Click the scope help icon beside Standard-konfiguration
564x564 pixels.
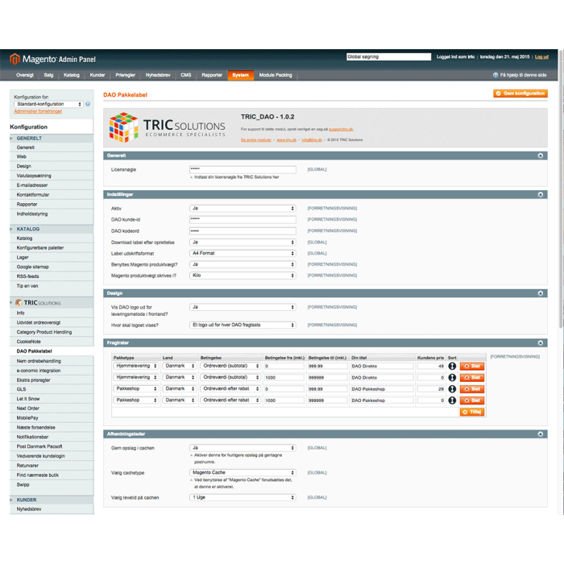(88, 104)
